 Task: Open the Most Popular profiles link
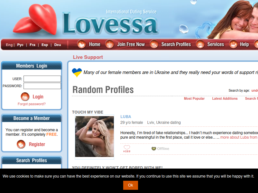point(194,98)
